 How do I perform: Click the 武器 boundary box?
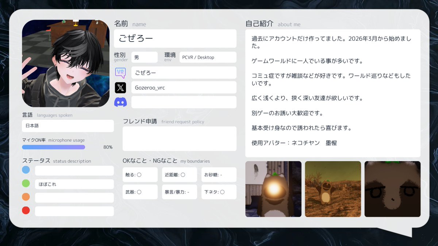[140, 192]
